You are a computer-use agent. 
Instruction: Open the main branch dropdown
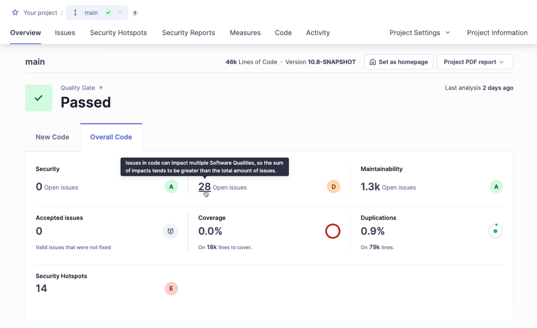tap(119, 13)
